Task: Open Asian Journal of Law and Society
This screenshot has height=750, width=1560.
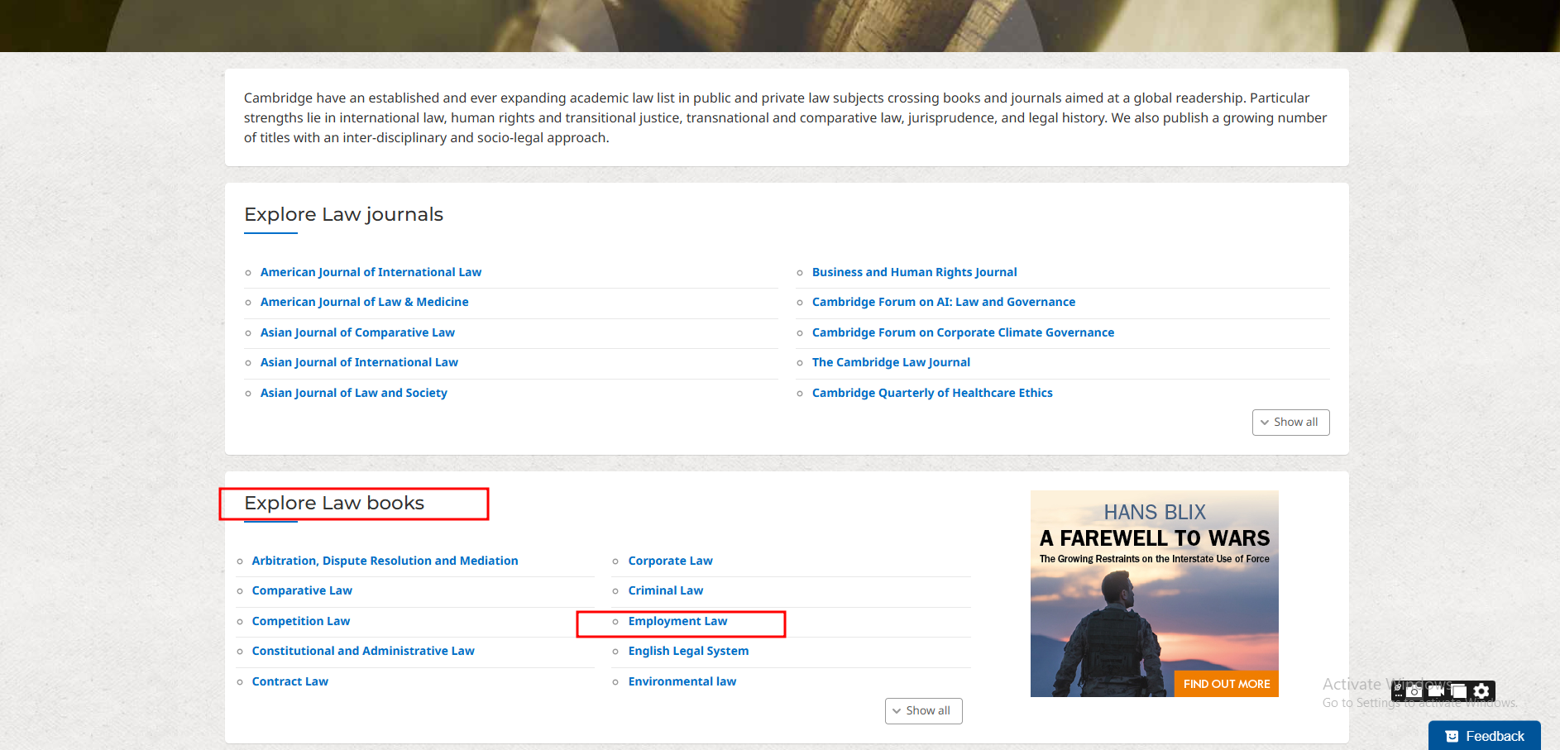Action: coord(353,393)
